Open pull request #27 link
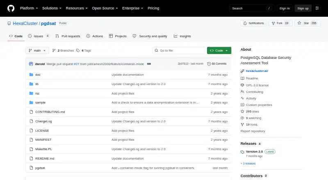328x180 pixels. (x=77, y=64)
